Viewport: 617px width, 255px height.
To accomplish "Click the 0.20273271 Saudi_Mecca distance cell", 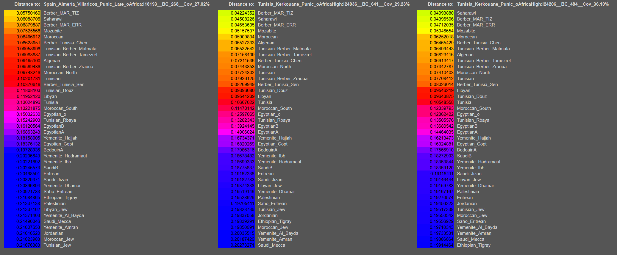I will (237, 245).
